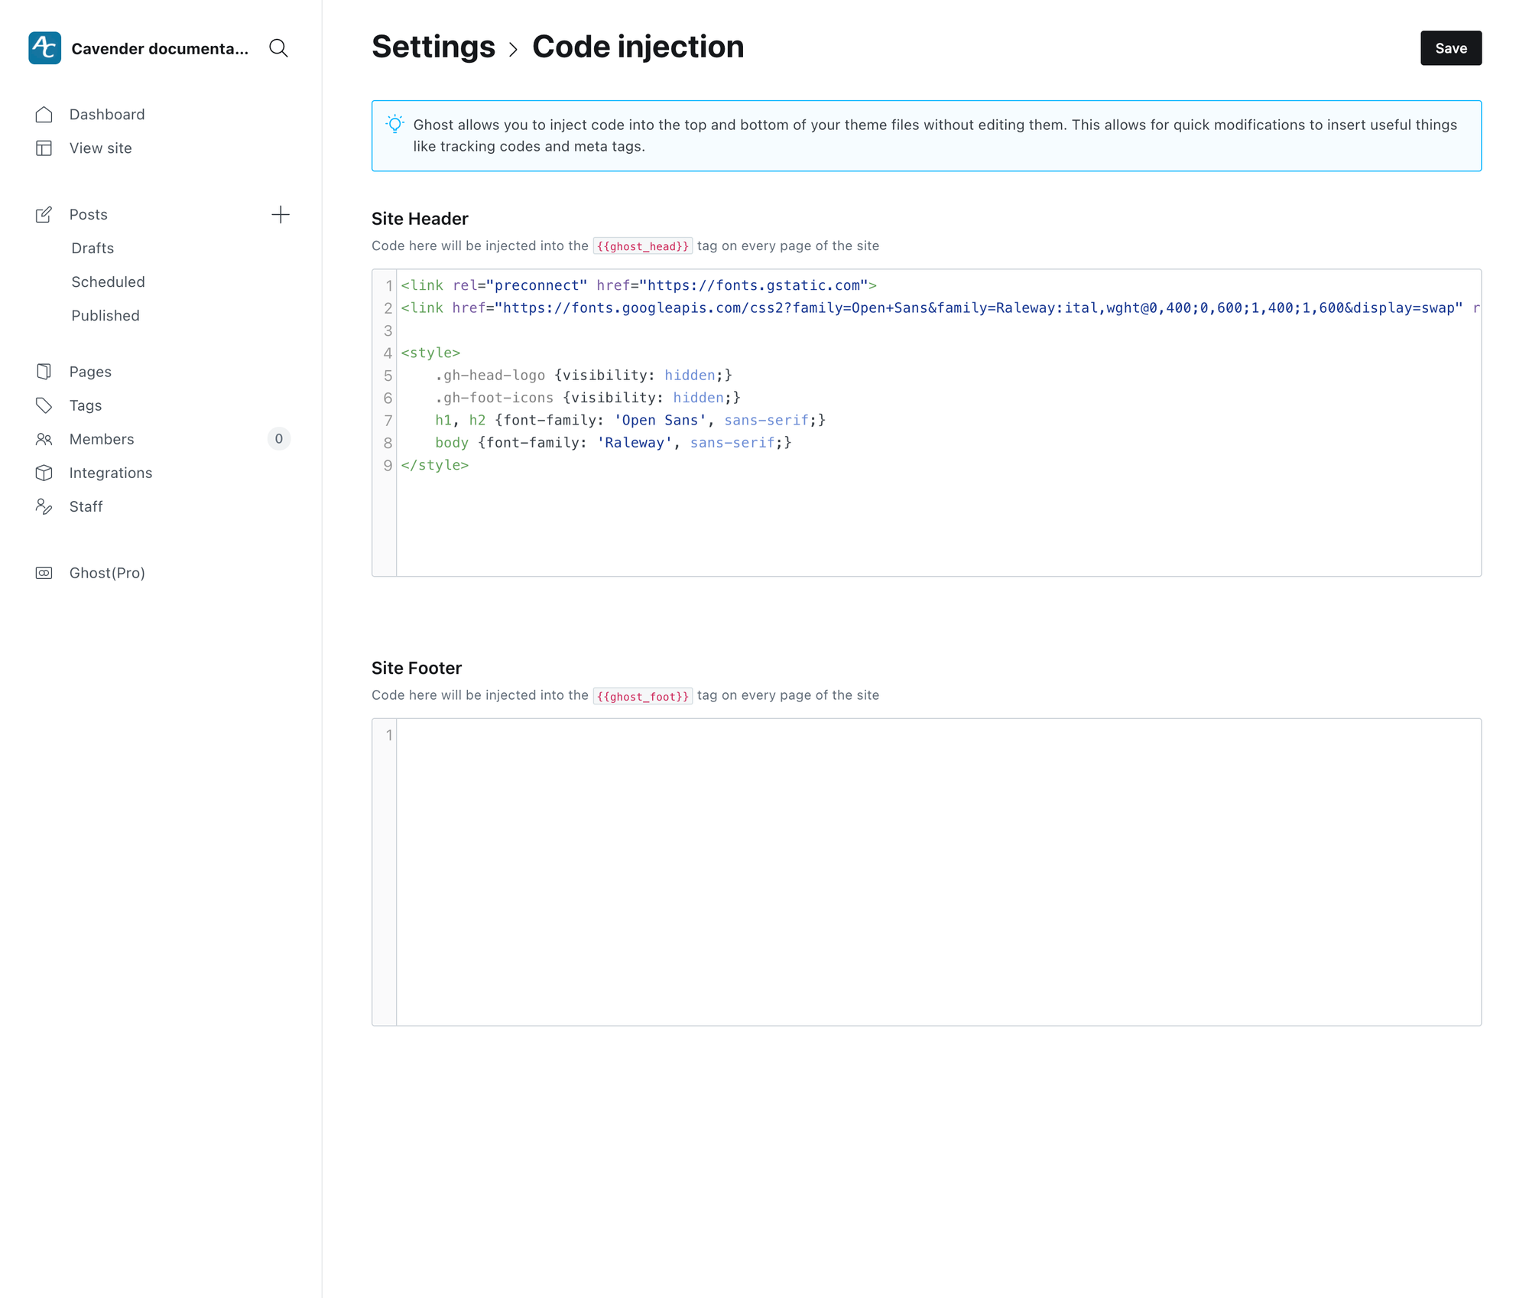
Task: Click the Ghost(Pro) billing icon
Action: click(44, 573)
